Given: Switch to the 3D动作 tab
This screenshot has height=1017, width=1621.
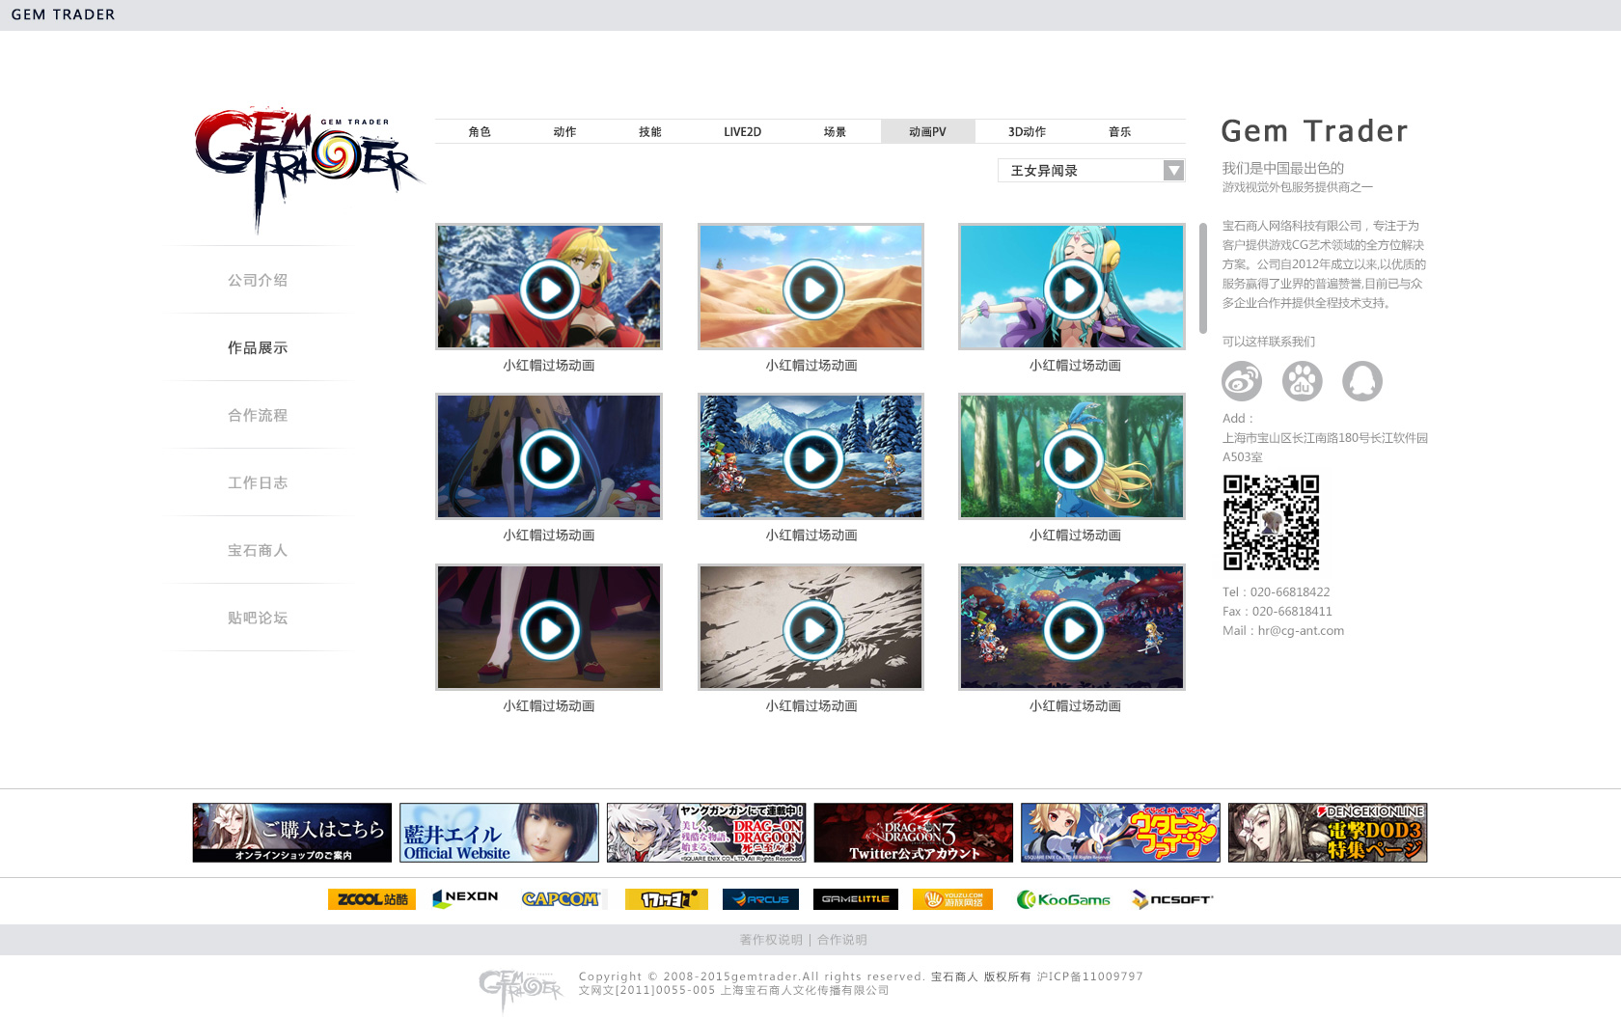Looking at the screenshot, I should (1027, 132).
